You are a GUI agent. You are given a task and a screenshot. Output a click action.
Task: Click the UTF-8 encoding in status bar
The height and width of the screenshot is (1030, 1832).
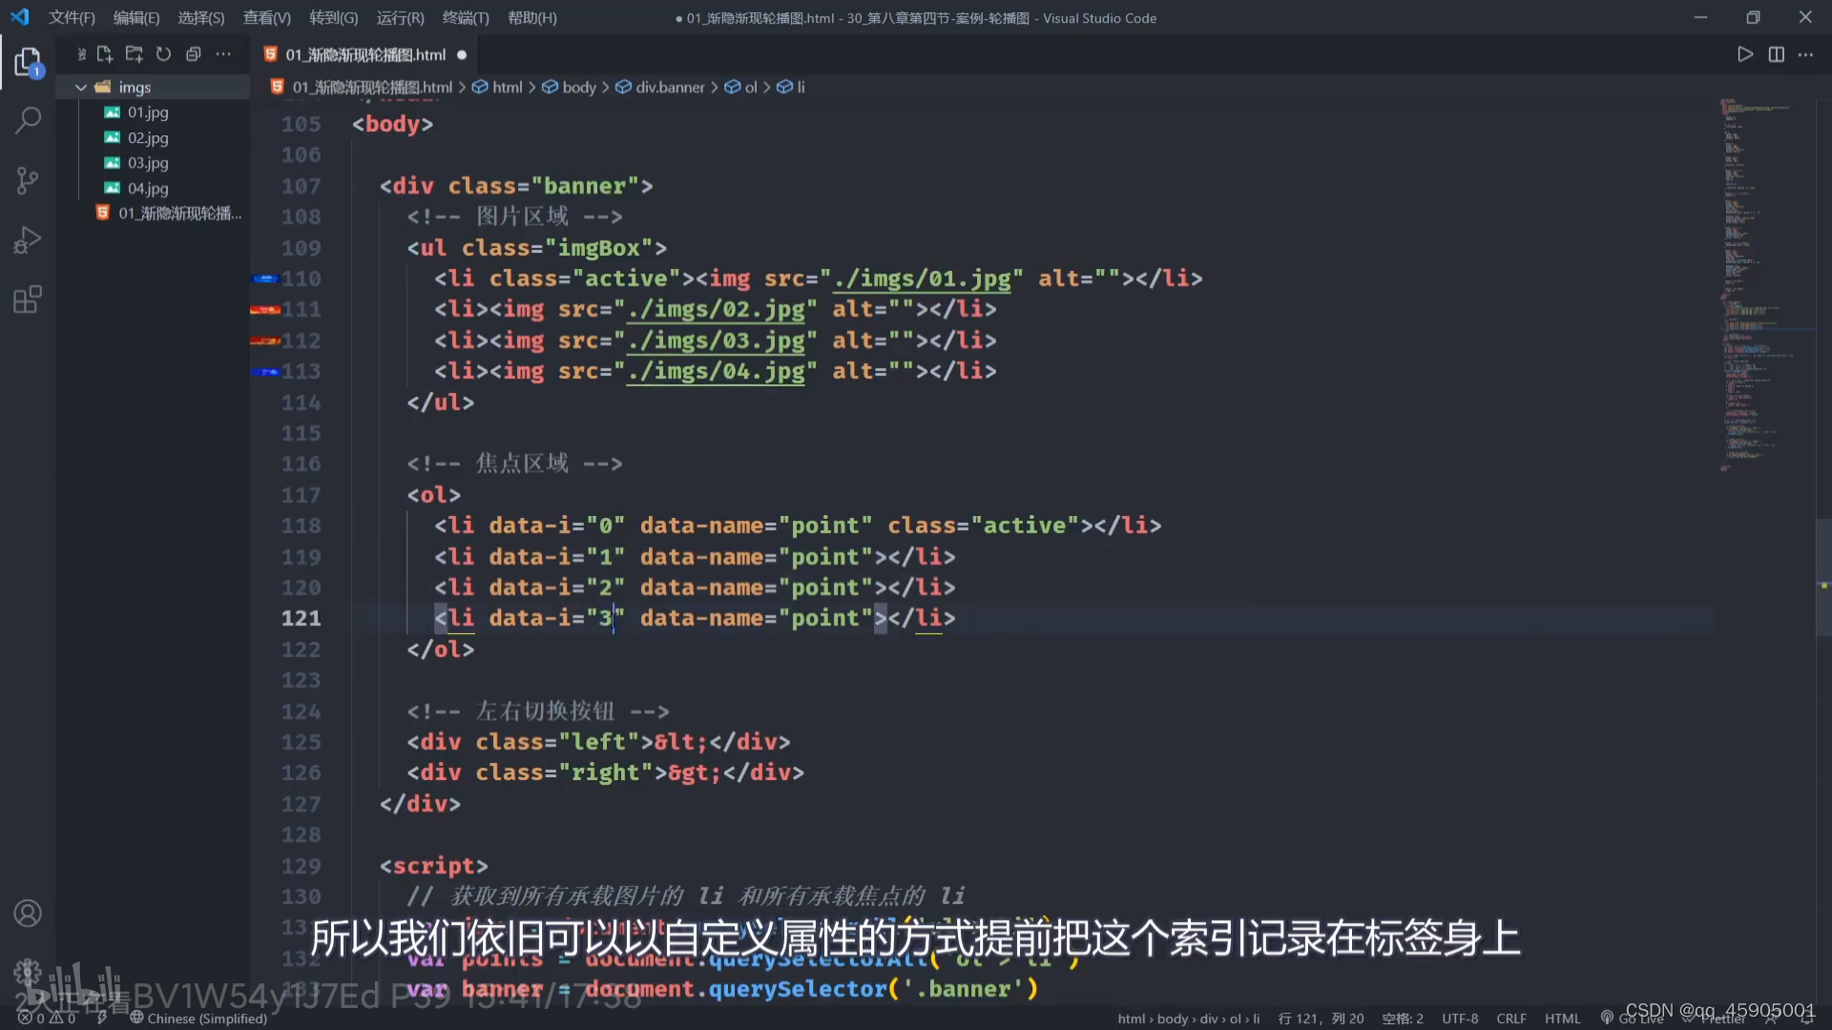point(1459,1018)
